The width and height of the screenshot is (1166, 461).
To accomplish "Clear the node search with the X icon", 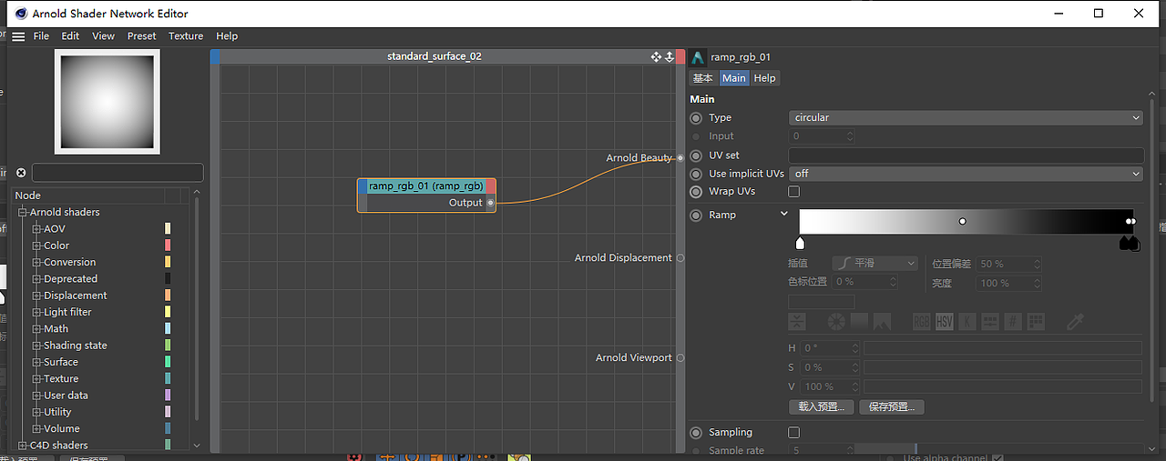I will 21,173.
